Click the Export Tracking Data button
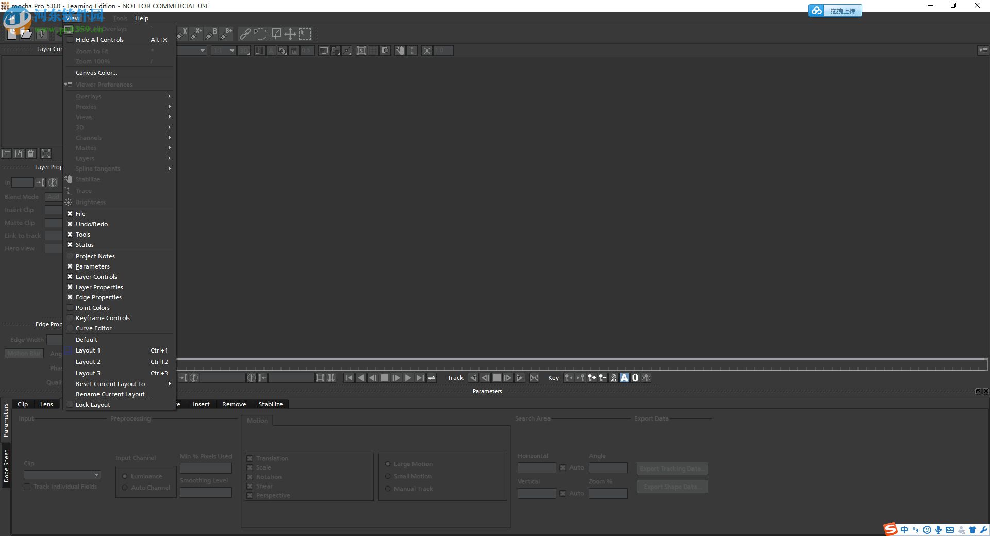Screen dimensions: 990x536 pyautogui.click(x=672, y=468)
